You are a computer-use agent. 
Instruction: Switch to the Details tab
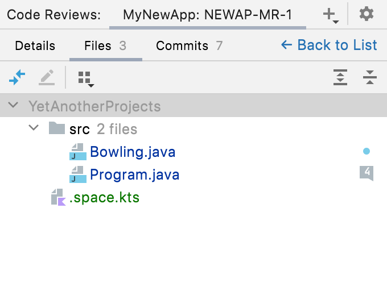(35, 45)
